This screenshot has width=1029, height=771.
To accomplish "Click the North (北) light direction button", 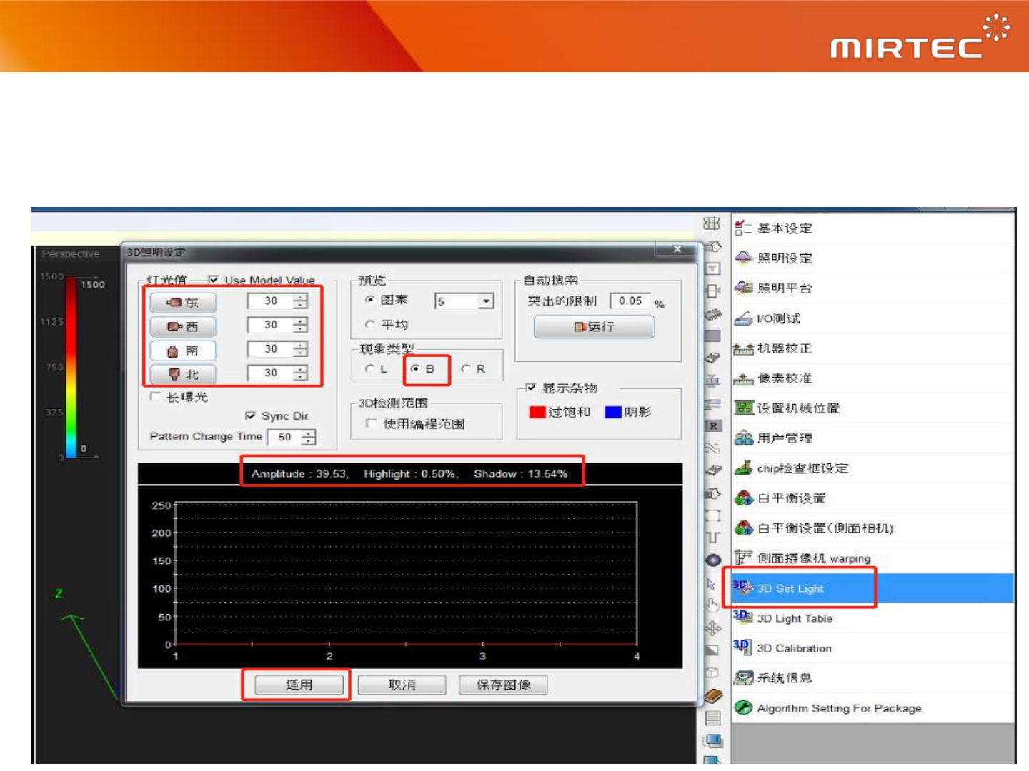I will tap(183, 374).
